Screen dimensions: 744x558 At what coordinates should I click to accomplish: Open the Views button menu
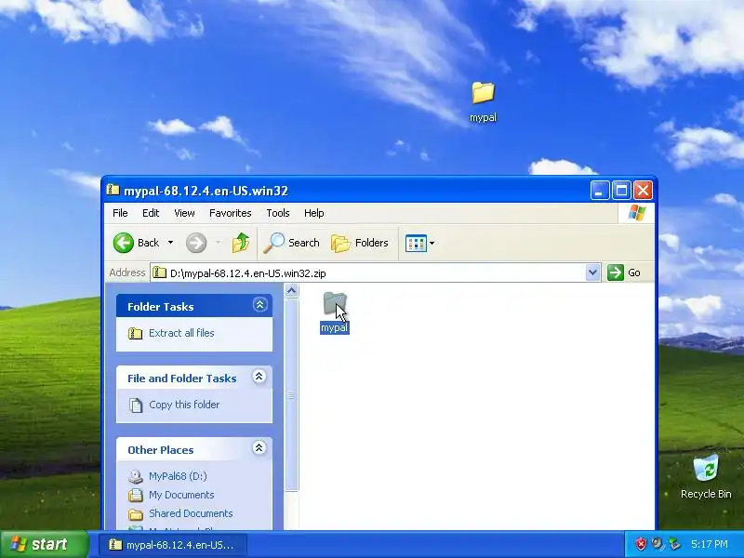(x=420, y=244)
